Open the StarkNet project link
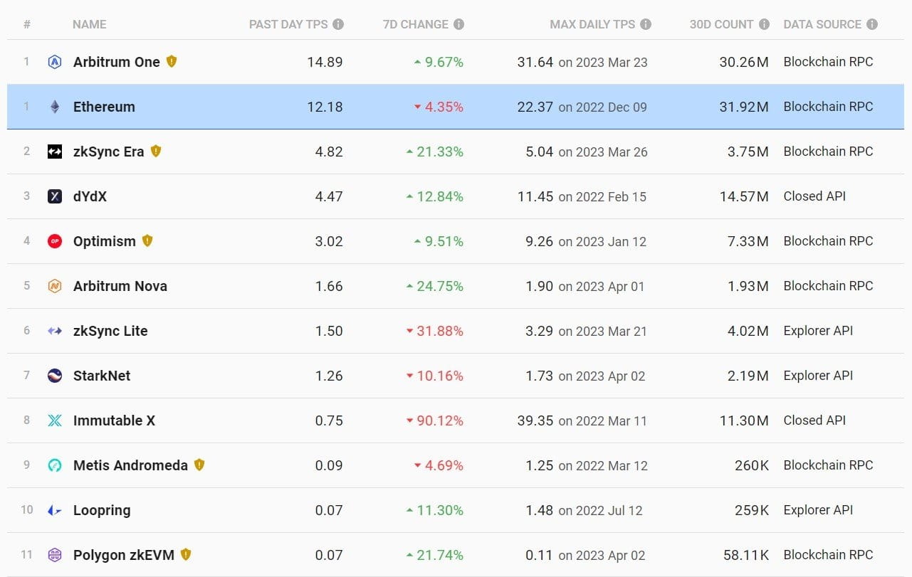Image resolution: width=912 pixels, height=577 pixels. 102,376
